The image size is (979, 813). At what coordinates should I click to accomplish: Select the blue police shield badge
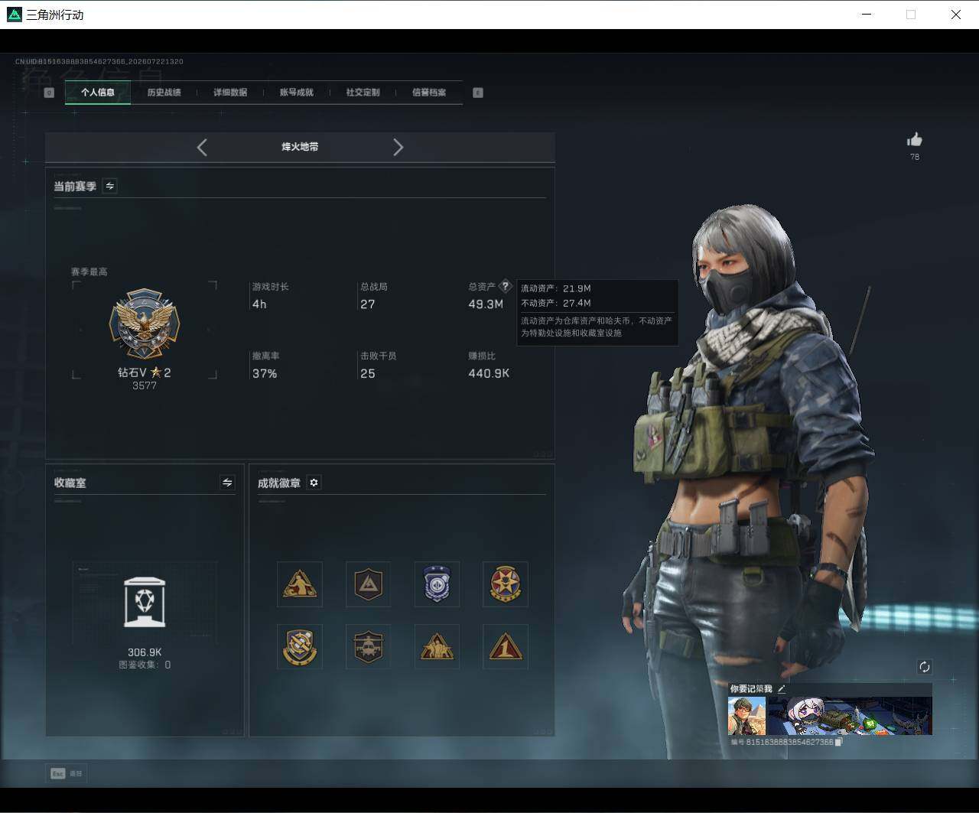pos(437,584)
